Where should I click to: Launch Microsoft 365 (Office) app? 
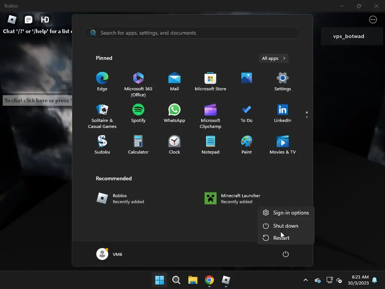click(x=138, y=84)
